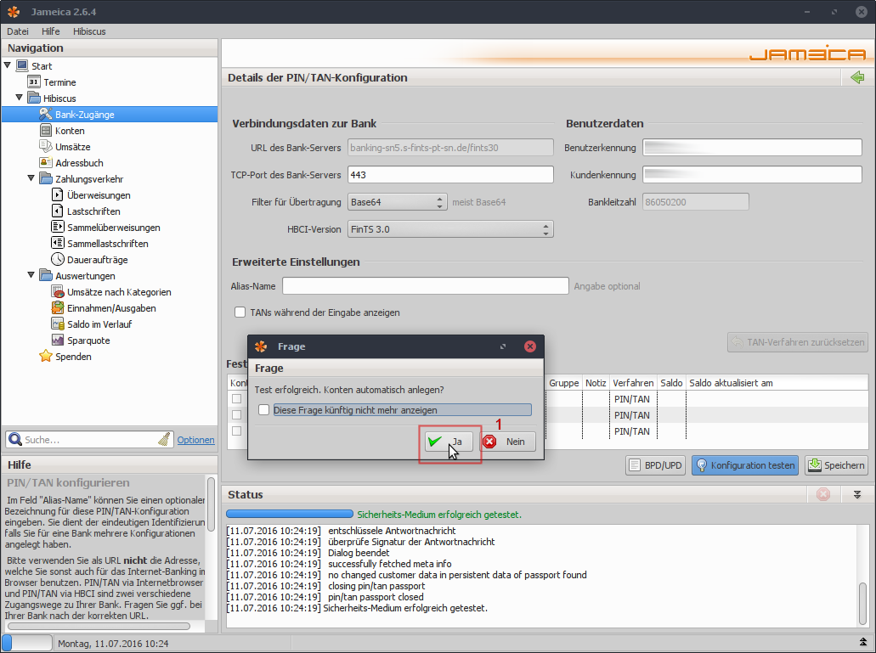Click Konfiguration testen button
The image size is (876, 653).
(746, 465)
